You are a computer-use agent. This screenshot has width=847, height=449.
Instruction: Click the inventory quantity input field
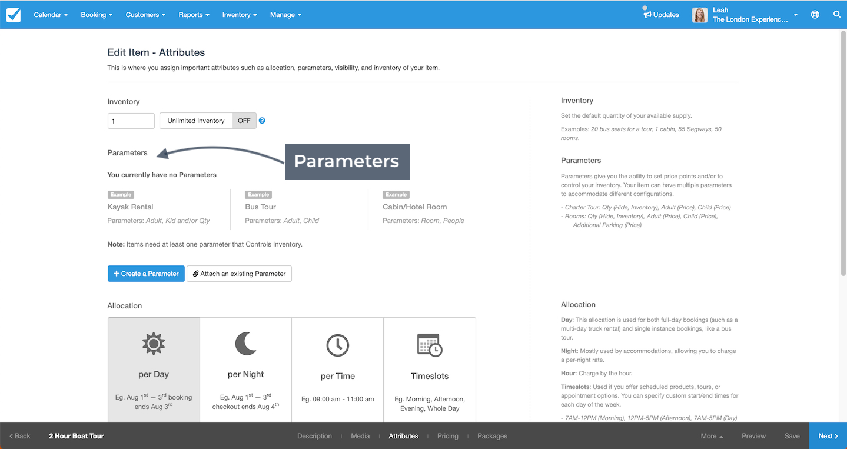[131, 121]
